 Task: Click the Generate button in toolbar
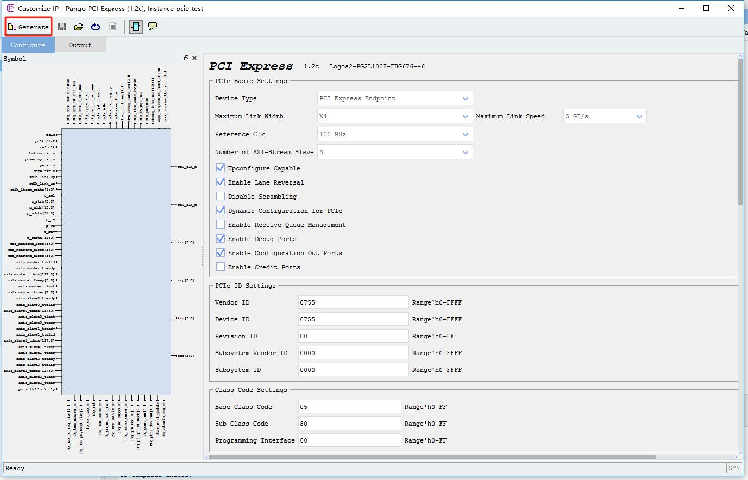click(x=28, y=27)
